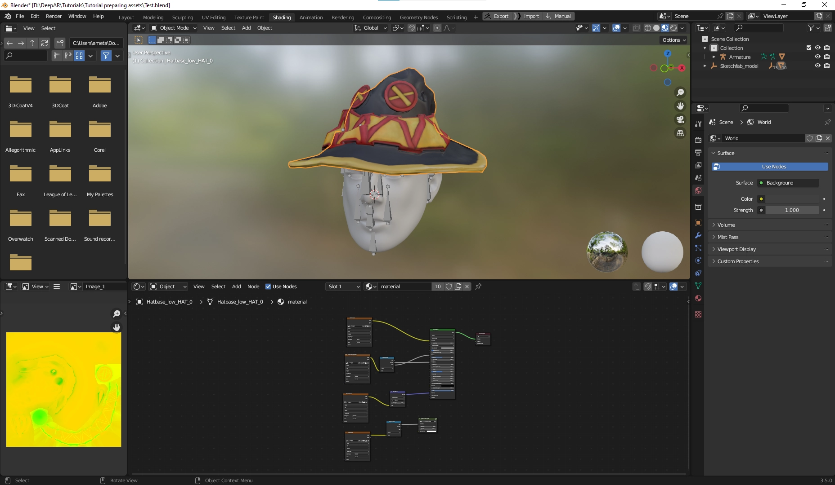835x485 pixels.
Task: Open the Tool properties tab
Action: (698, 123)
